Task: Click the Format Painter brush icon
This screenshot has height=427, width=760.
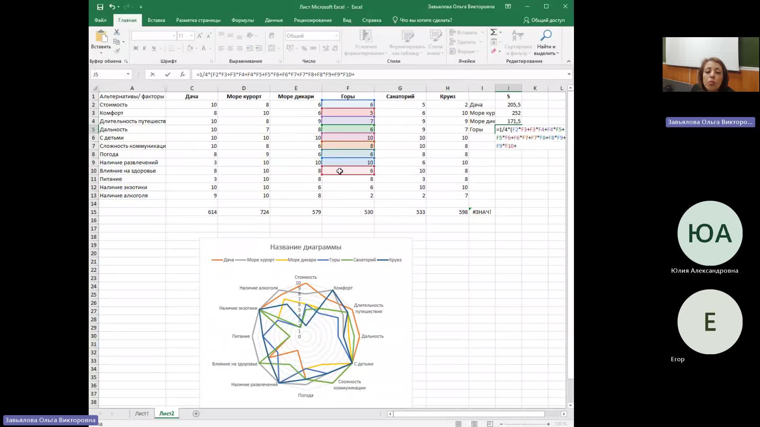Action: 117,51
